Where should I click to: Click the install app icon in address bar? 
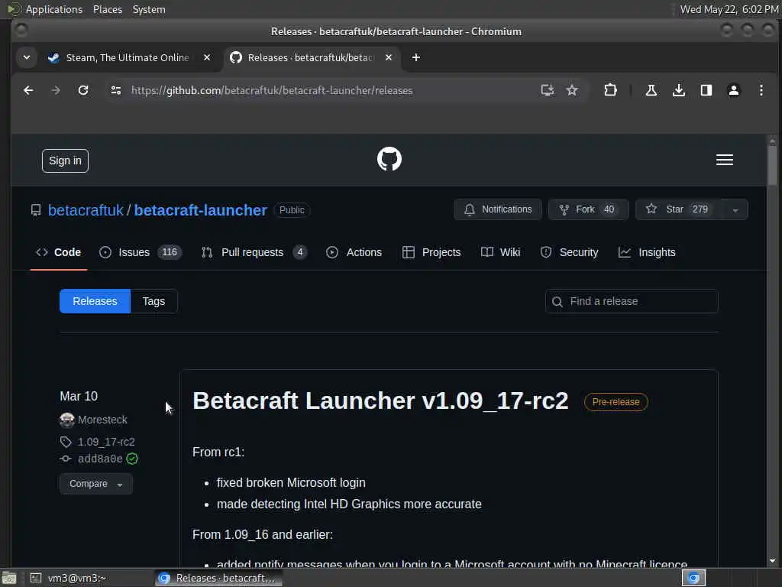click(547, 90)
